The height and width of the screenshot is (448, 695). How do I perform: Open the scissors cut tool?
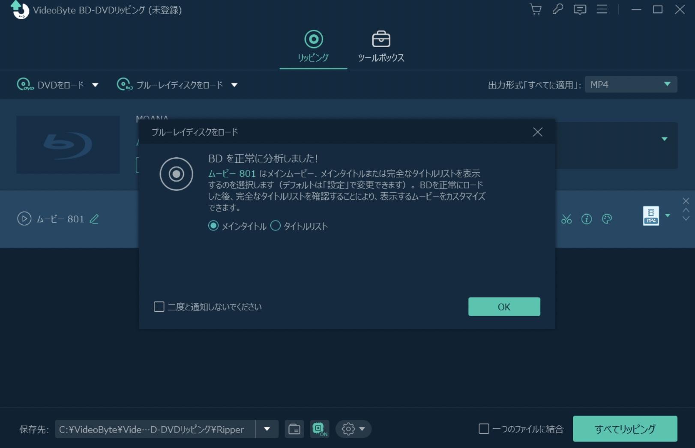(566, 219)
